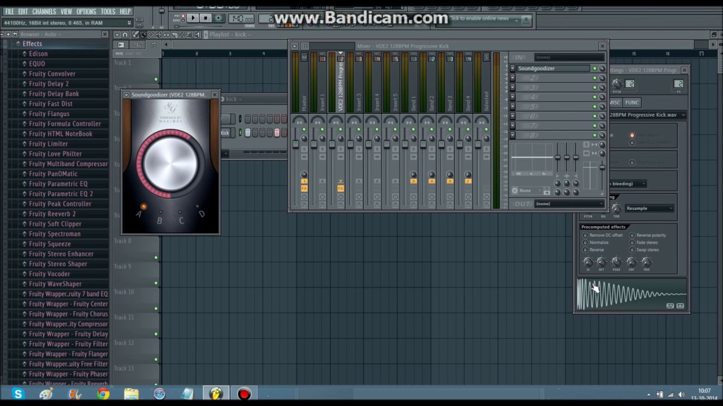Image resolution: width=723 pixels, height=406 pixels.
Task: Disable the Soundgoodizer effect slot LED
Action: (595, 69)
